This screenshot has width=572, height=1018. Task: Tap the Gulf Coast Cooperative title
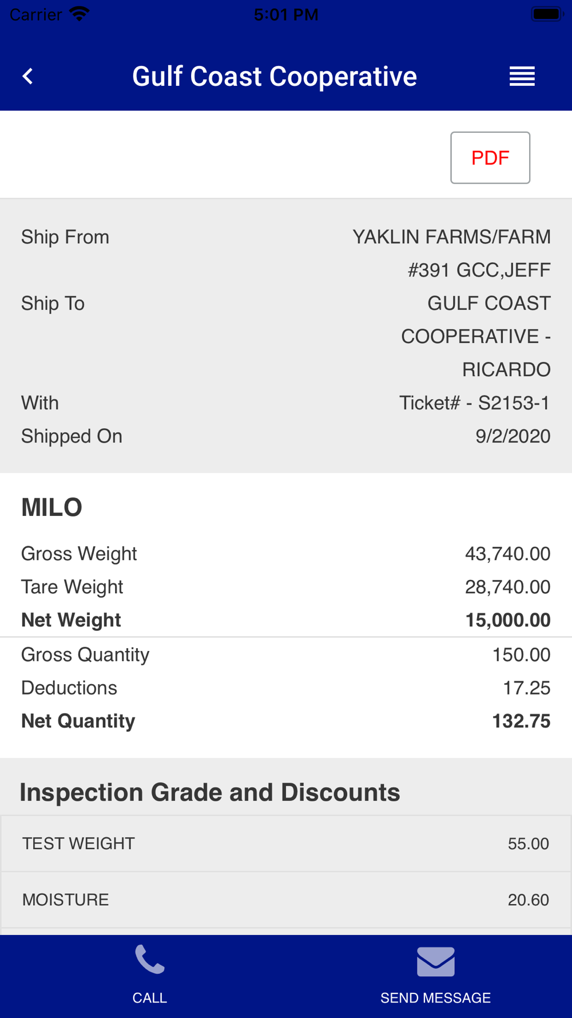click(x=275, y=77)
